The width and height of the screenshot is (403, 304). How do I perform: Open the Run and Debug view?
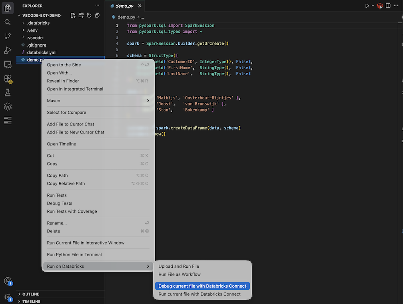pos(8,50)
